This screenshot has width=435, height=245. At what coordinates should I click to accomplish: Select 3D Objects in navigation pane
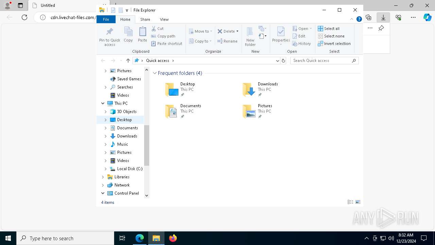[127, 112]
